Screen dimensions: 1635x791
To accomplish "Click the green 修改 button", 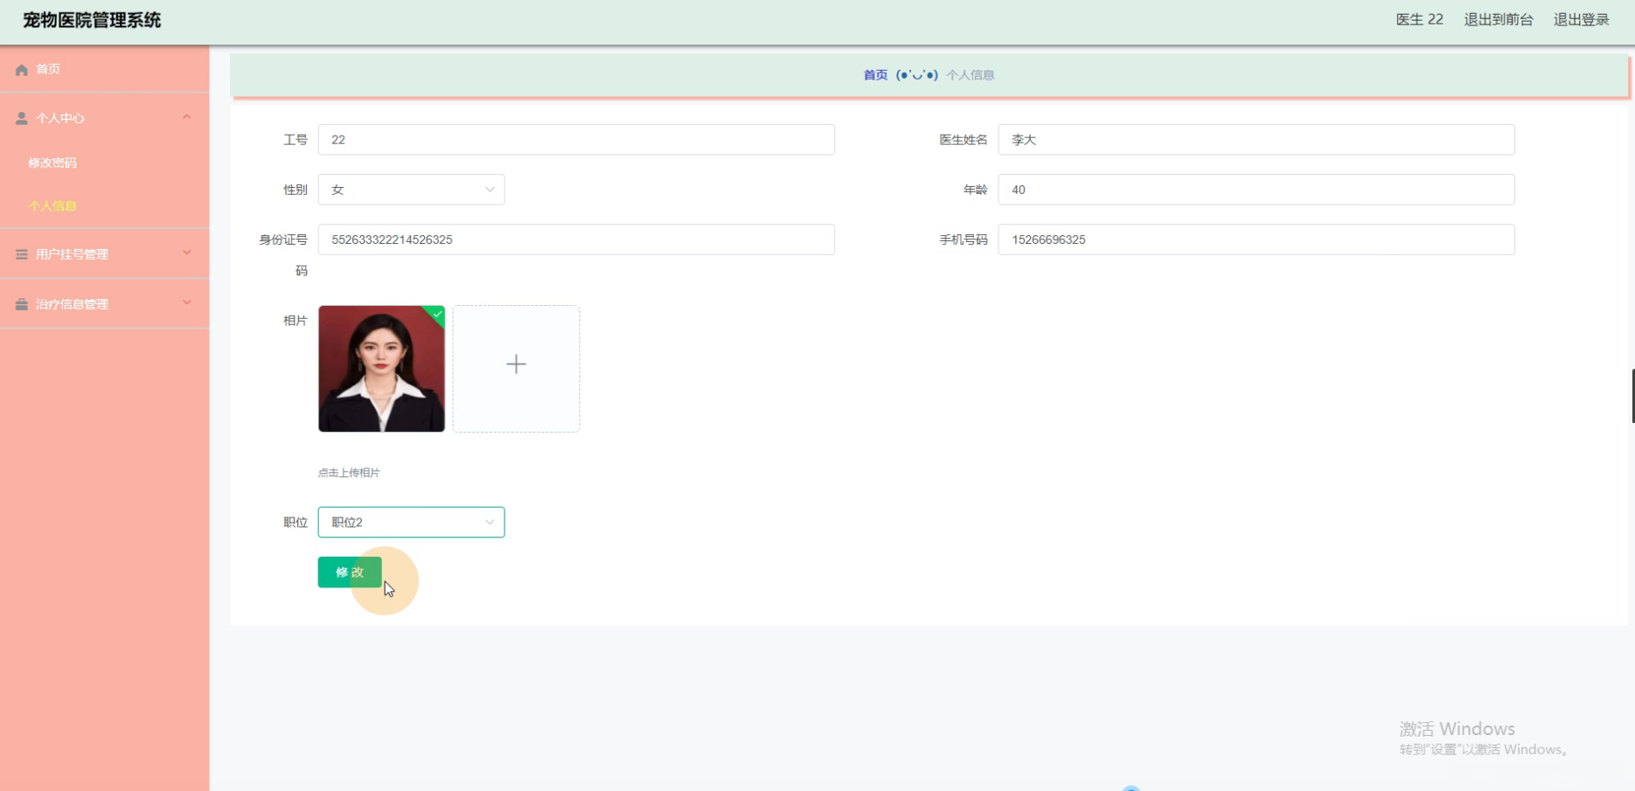I will pos(350,572).
